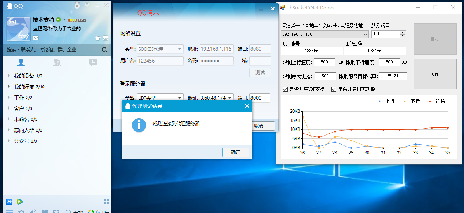Click the search magnifier icon in QQ

click(x=104, y=50)
